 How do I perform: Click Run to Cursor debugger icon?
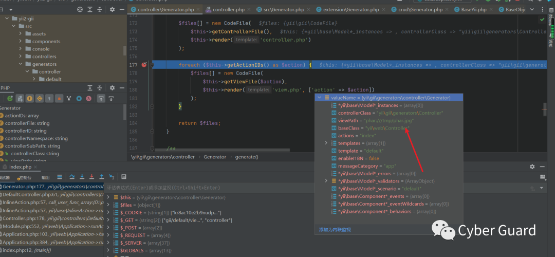(x=112, y=177)
